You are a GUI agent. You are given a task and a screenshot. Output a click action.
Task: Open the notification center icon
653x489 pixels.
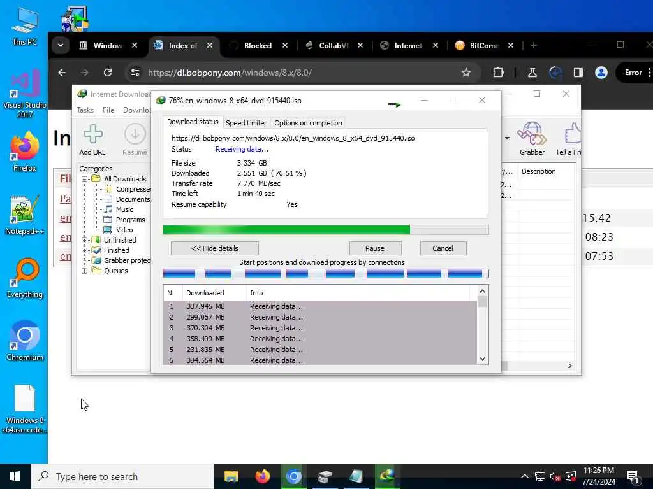(633, 476)
